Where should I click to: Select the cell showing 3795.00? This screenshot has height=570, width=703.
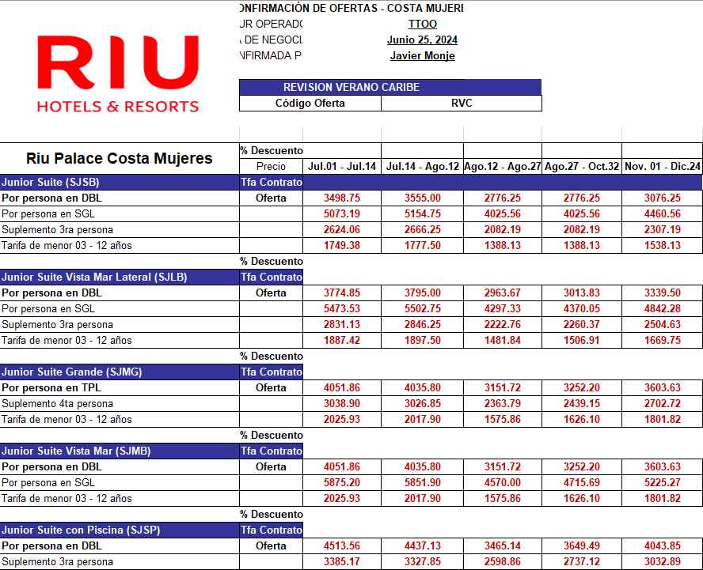[x=422, y=293]
